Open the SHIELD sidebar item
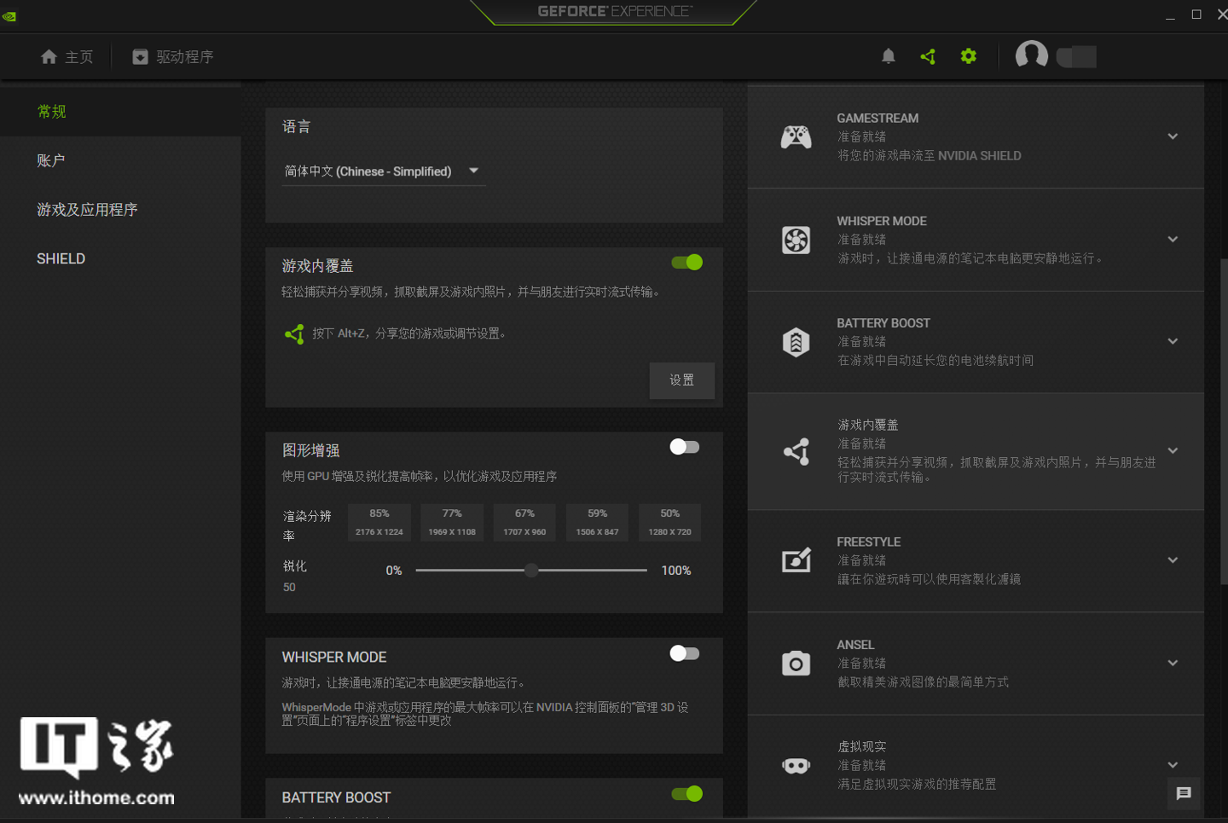The height and width of the screenshot is (823, 1228). pos(120,258)
